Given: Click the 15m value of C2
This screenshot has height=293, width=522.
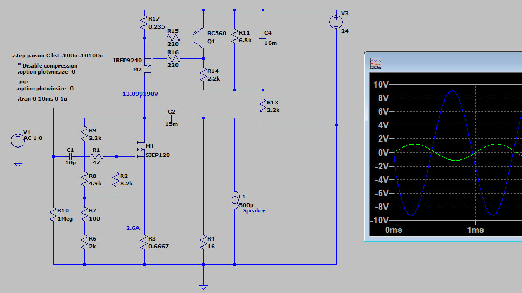Looking at the screenshot, I should tap(172, 124).
